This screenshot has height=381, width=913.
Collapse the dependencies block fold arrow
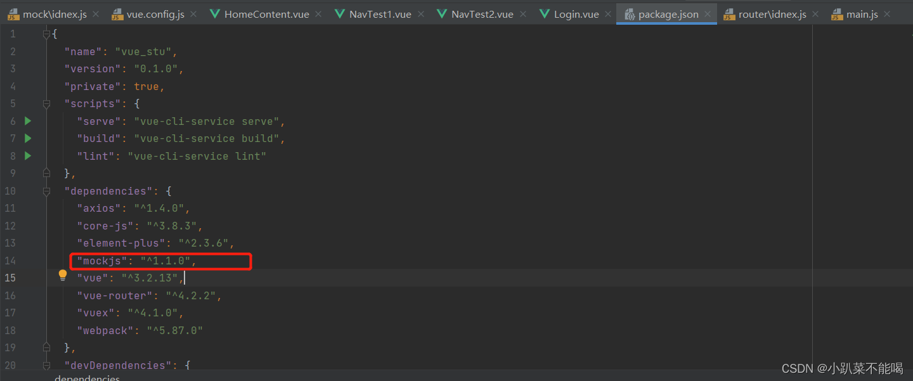pos(46,190)
